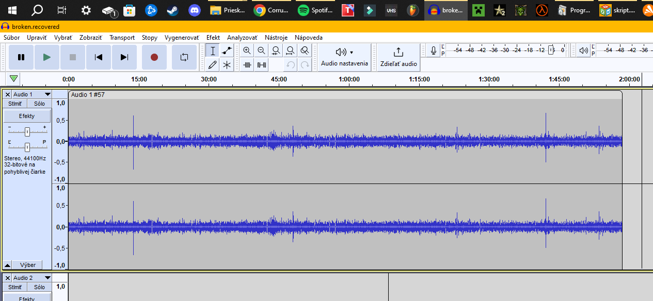
Task: Trim audio outside the selection
Action: tap(247, 65)
